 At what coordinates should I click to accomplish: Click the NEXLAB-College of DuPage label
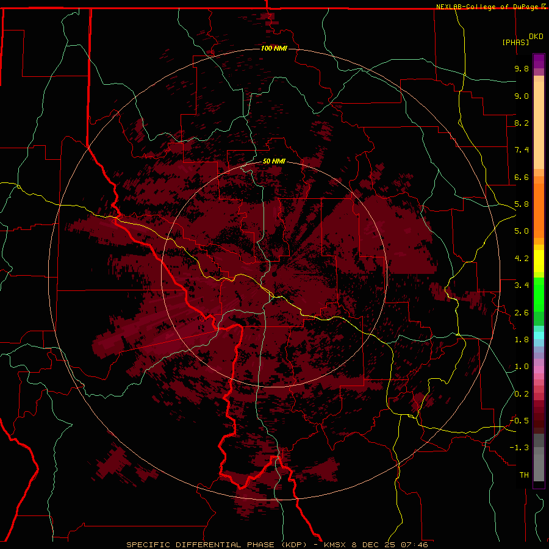pos(487,7)
